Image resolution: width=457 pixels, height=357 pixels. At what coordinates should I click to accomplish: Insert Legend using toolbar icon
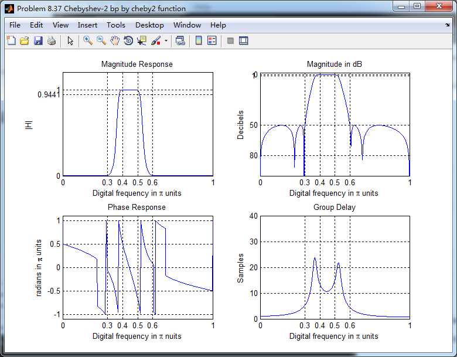212,40
